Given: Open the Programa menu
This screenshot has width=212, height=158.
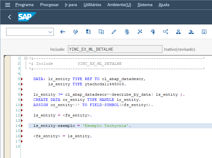Looking at the screenshot, I should [24, 5].
